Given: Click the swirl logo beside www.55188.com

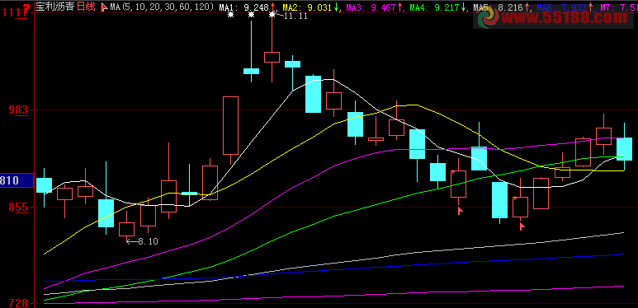Looking at the screenshot, I should [x=489, y=18].
